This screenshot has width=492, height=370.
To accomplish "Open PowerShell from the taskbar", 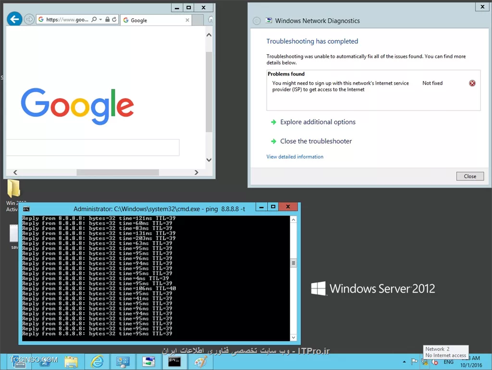I will coord(45,362).
